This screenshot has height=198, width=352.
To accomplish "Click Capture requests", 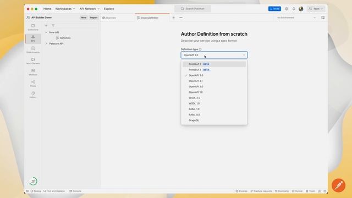I will [x=261, y=191].
